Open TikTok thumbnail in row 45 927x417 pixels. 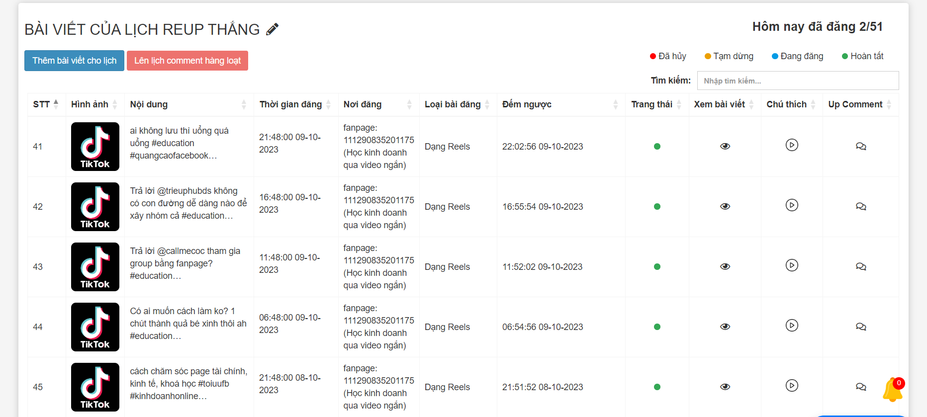coord(95,387)
